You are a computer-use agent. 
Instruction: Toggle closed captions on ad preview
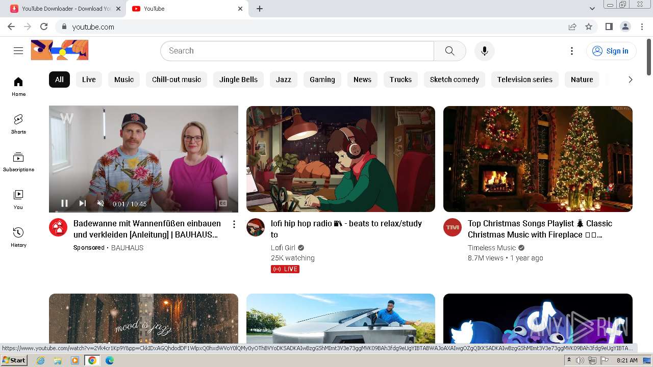click(x=223, y=203)
